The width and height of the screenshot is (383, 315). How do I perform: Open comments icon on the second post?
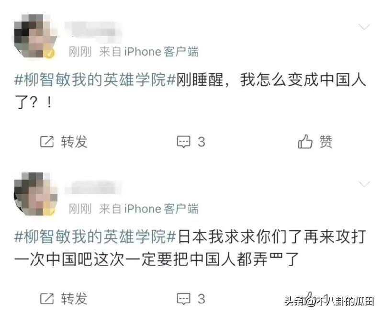pos(183,298)
